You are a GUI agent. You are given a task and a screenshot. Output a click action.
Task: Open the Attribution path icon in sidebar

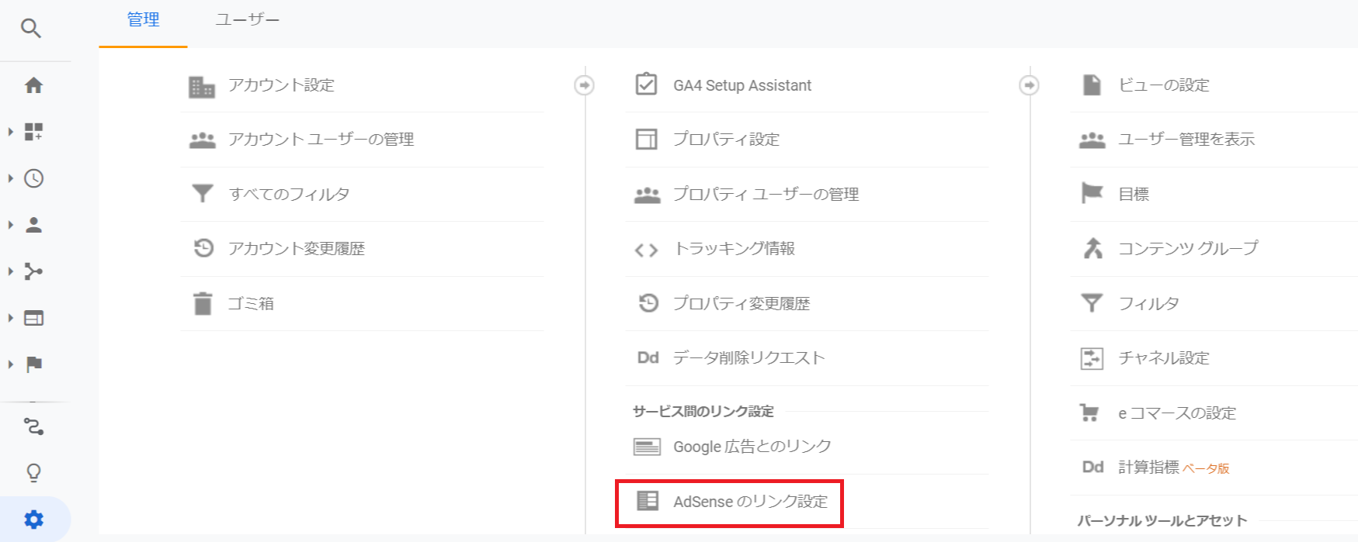(33, 426)
